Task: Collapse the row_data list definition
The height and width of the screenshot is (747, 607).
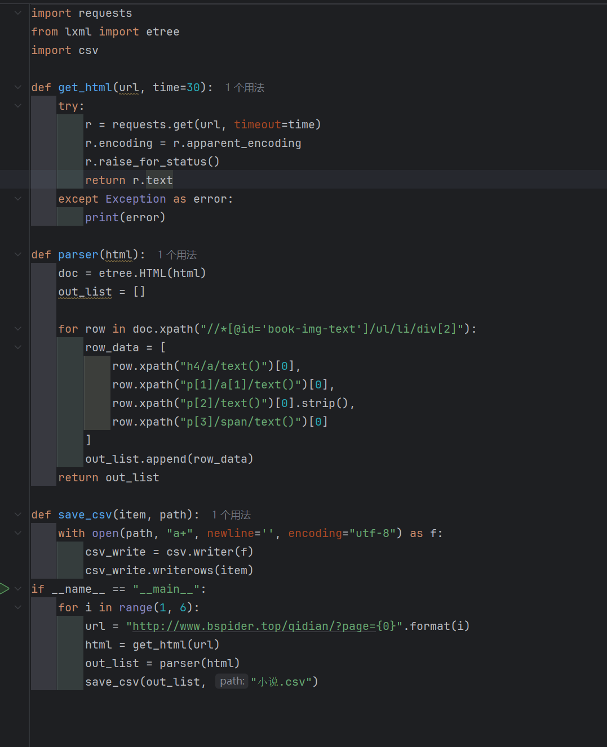Action: coord(17,347)
